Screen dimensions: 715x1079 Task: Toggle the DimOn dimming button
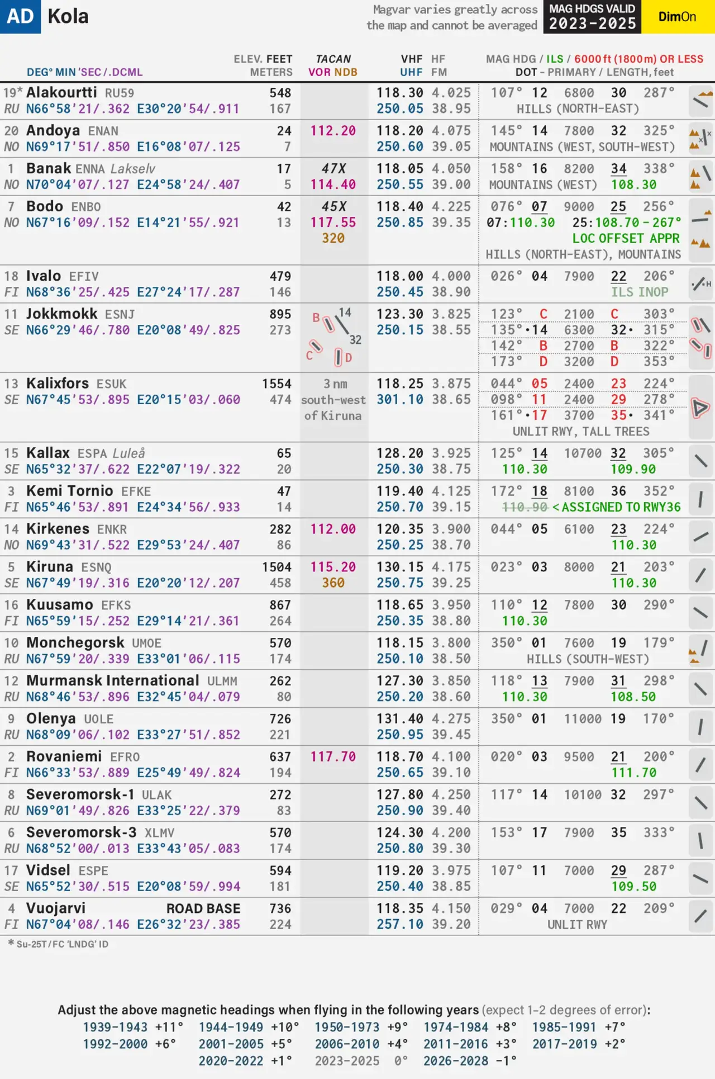click(x=677, y=17)
